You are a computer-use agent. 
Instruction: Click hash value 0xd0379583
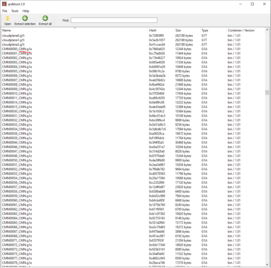pyautogui.click(x=157, y=174)
